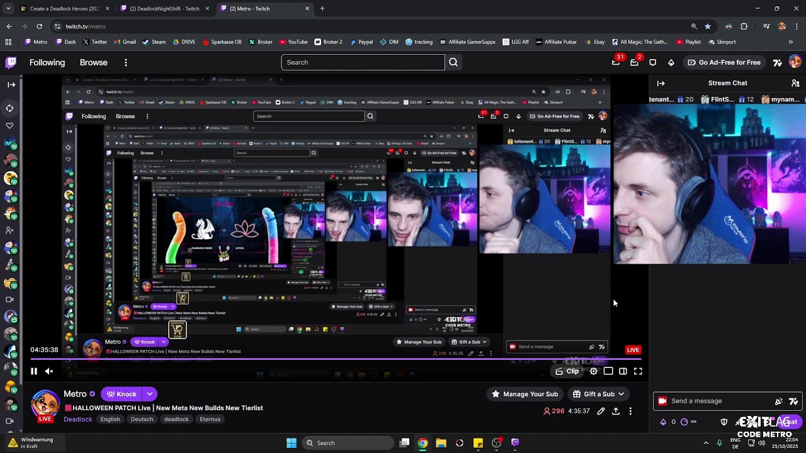
Task: Open the browser tab search dropdown
Action: [8, 9]
